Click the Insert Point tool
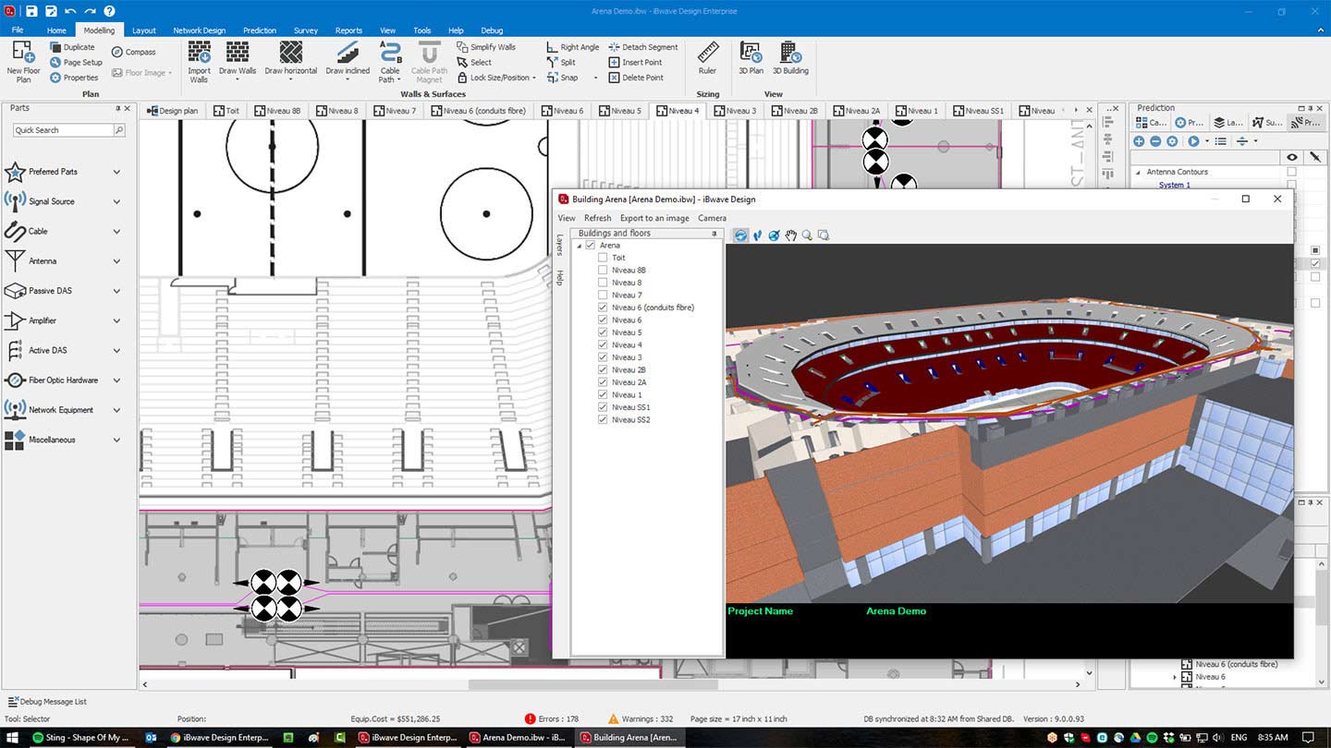 [x=635, y=63]
